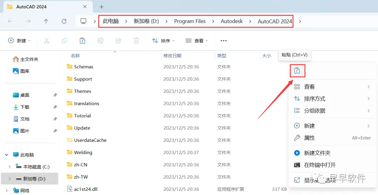Expand the 本地磁盘 (C:) tree node
The height and width of the screenshot is (195, 378).
pyautogui.click(x=9, y=167)
